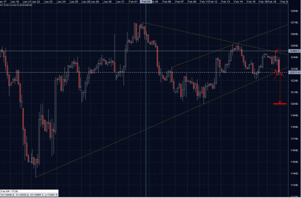This screenshot has height=198, width=301.
Task: Select the 11440 price scale tick
Action: point(294,173)
